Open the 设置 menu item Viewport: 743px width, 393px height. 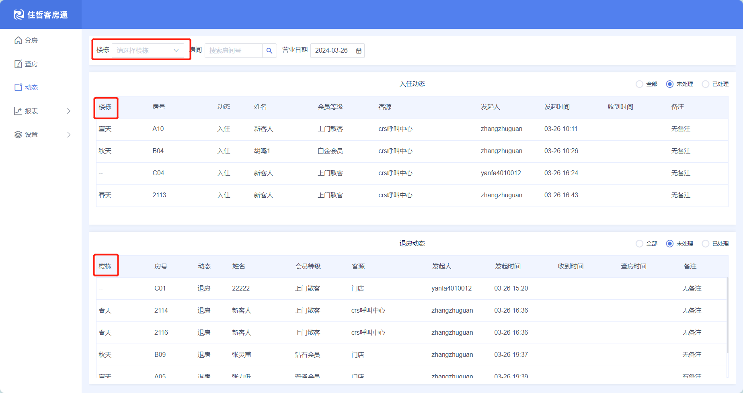41,135
